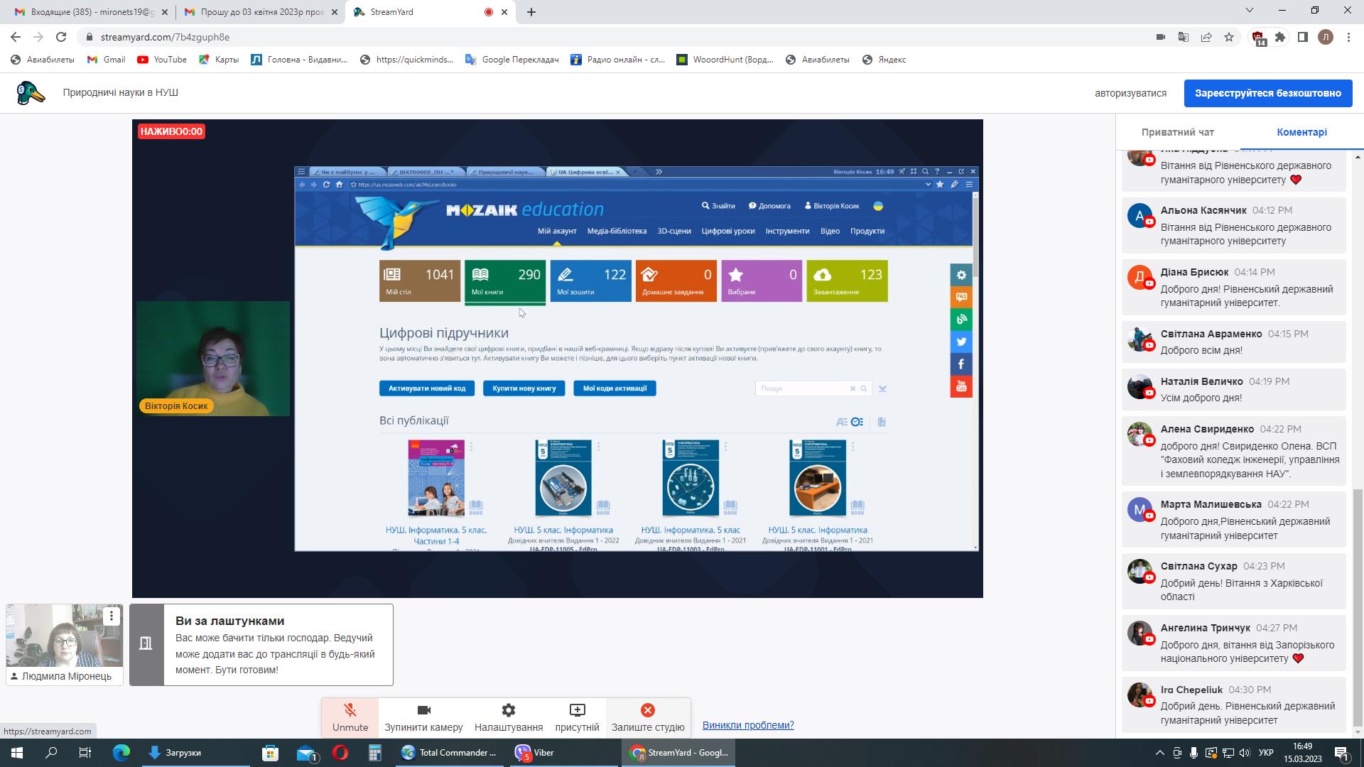Open the Chrome three-dot menu
The width and height of the screenshot is (1364, 767).
(1348, 37)
